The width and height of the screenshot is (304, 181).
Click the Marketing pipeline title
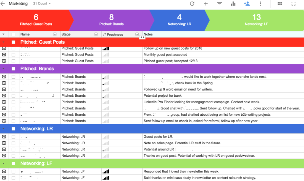coord(18,4)
